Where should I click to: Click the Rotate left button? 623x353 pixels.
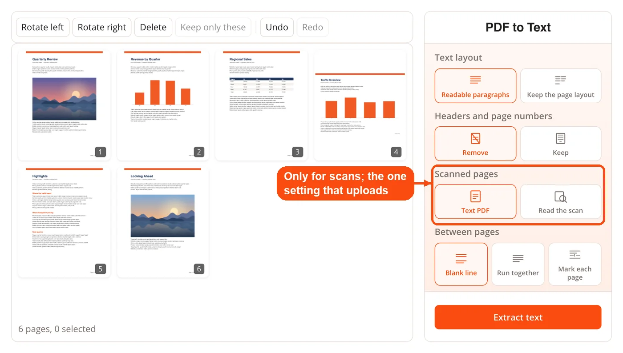(43, 27)
